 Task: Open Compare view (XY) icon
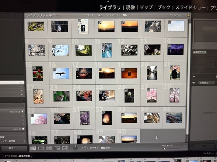click(x=49, y=148)
